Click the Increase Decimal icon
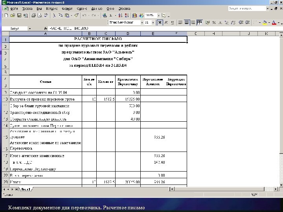The image size is (283, 212). pyautogui.click(x=226, y=22)
